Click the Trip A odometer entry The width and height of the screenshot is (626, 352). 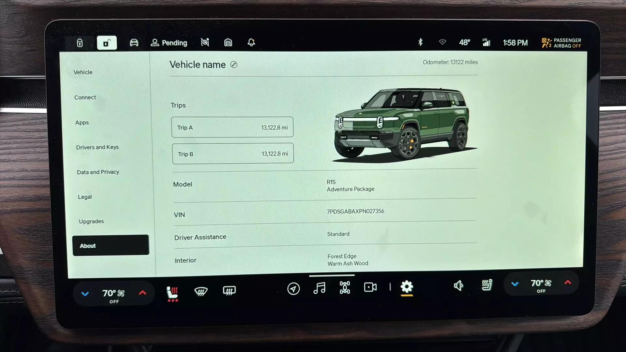(232, 127)
